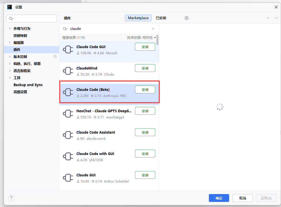Clear the claude search text
Image resolution: width=281 pixels, height=207 pixels.
coord(153,29)
